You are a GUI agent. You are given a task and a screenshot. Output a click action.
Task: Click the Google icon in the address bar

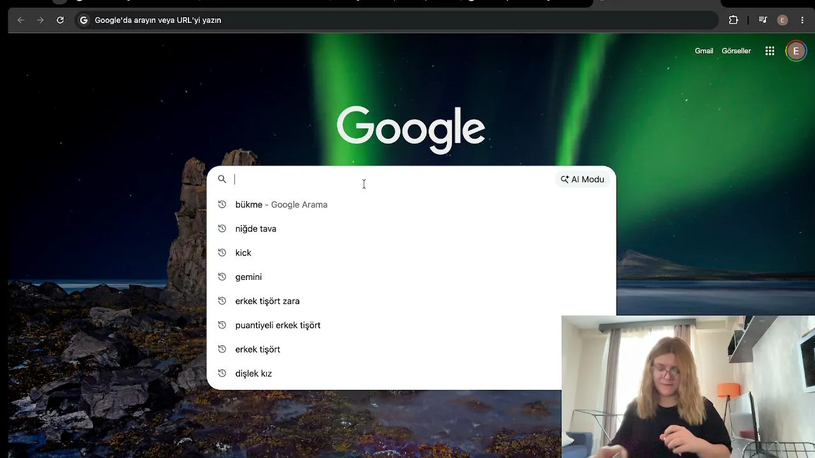(83, 20)
